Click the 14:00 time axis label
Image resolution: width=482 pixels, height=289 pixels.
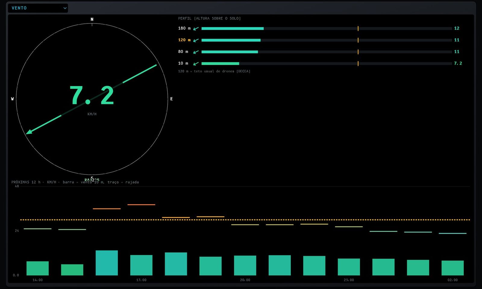point(38,280)
